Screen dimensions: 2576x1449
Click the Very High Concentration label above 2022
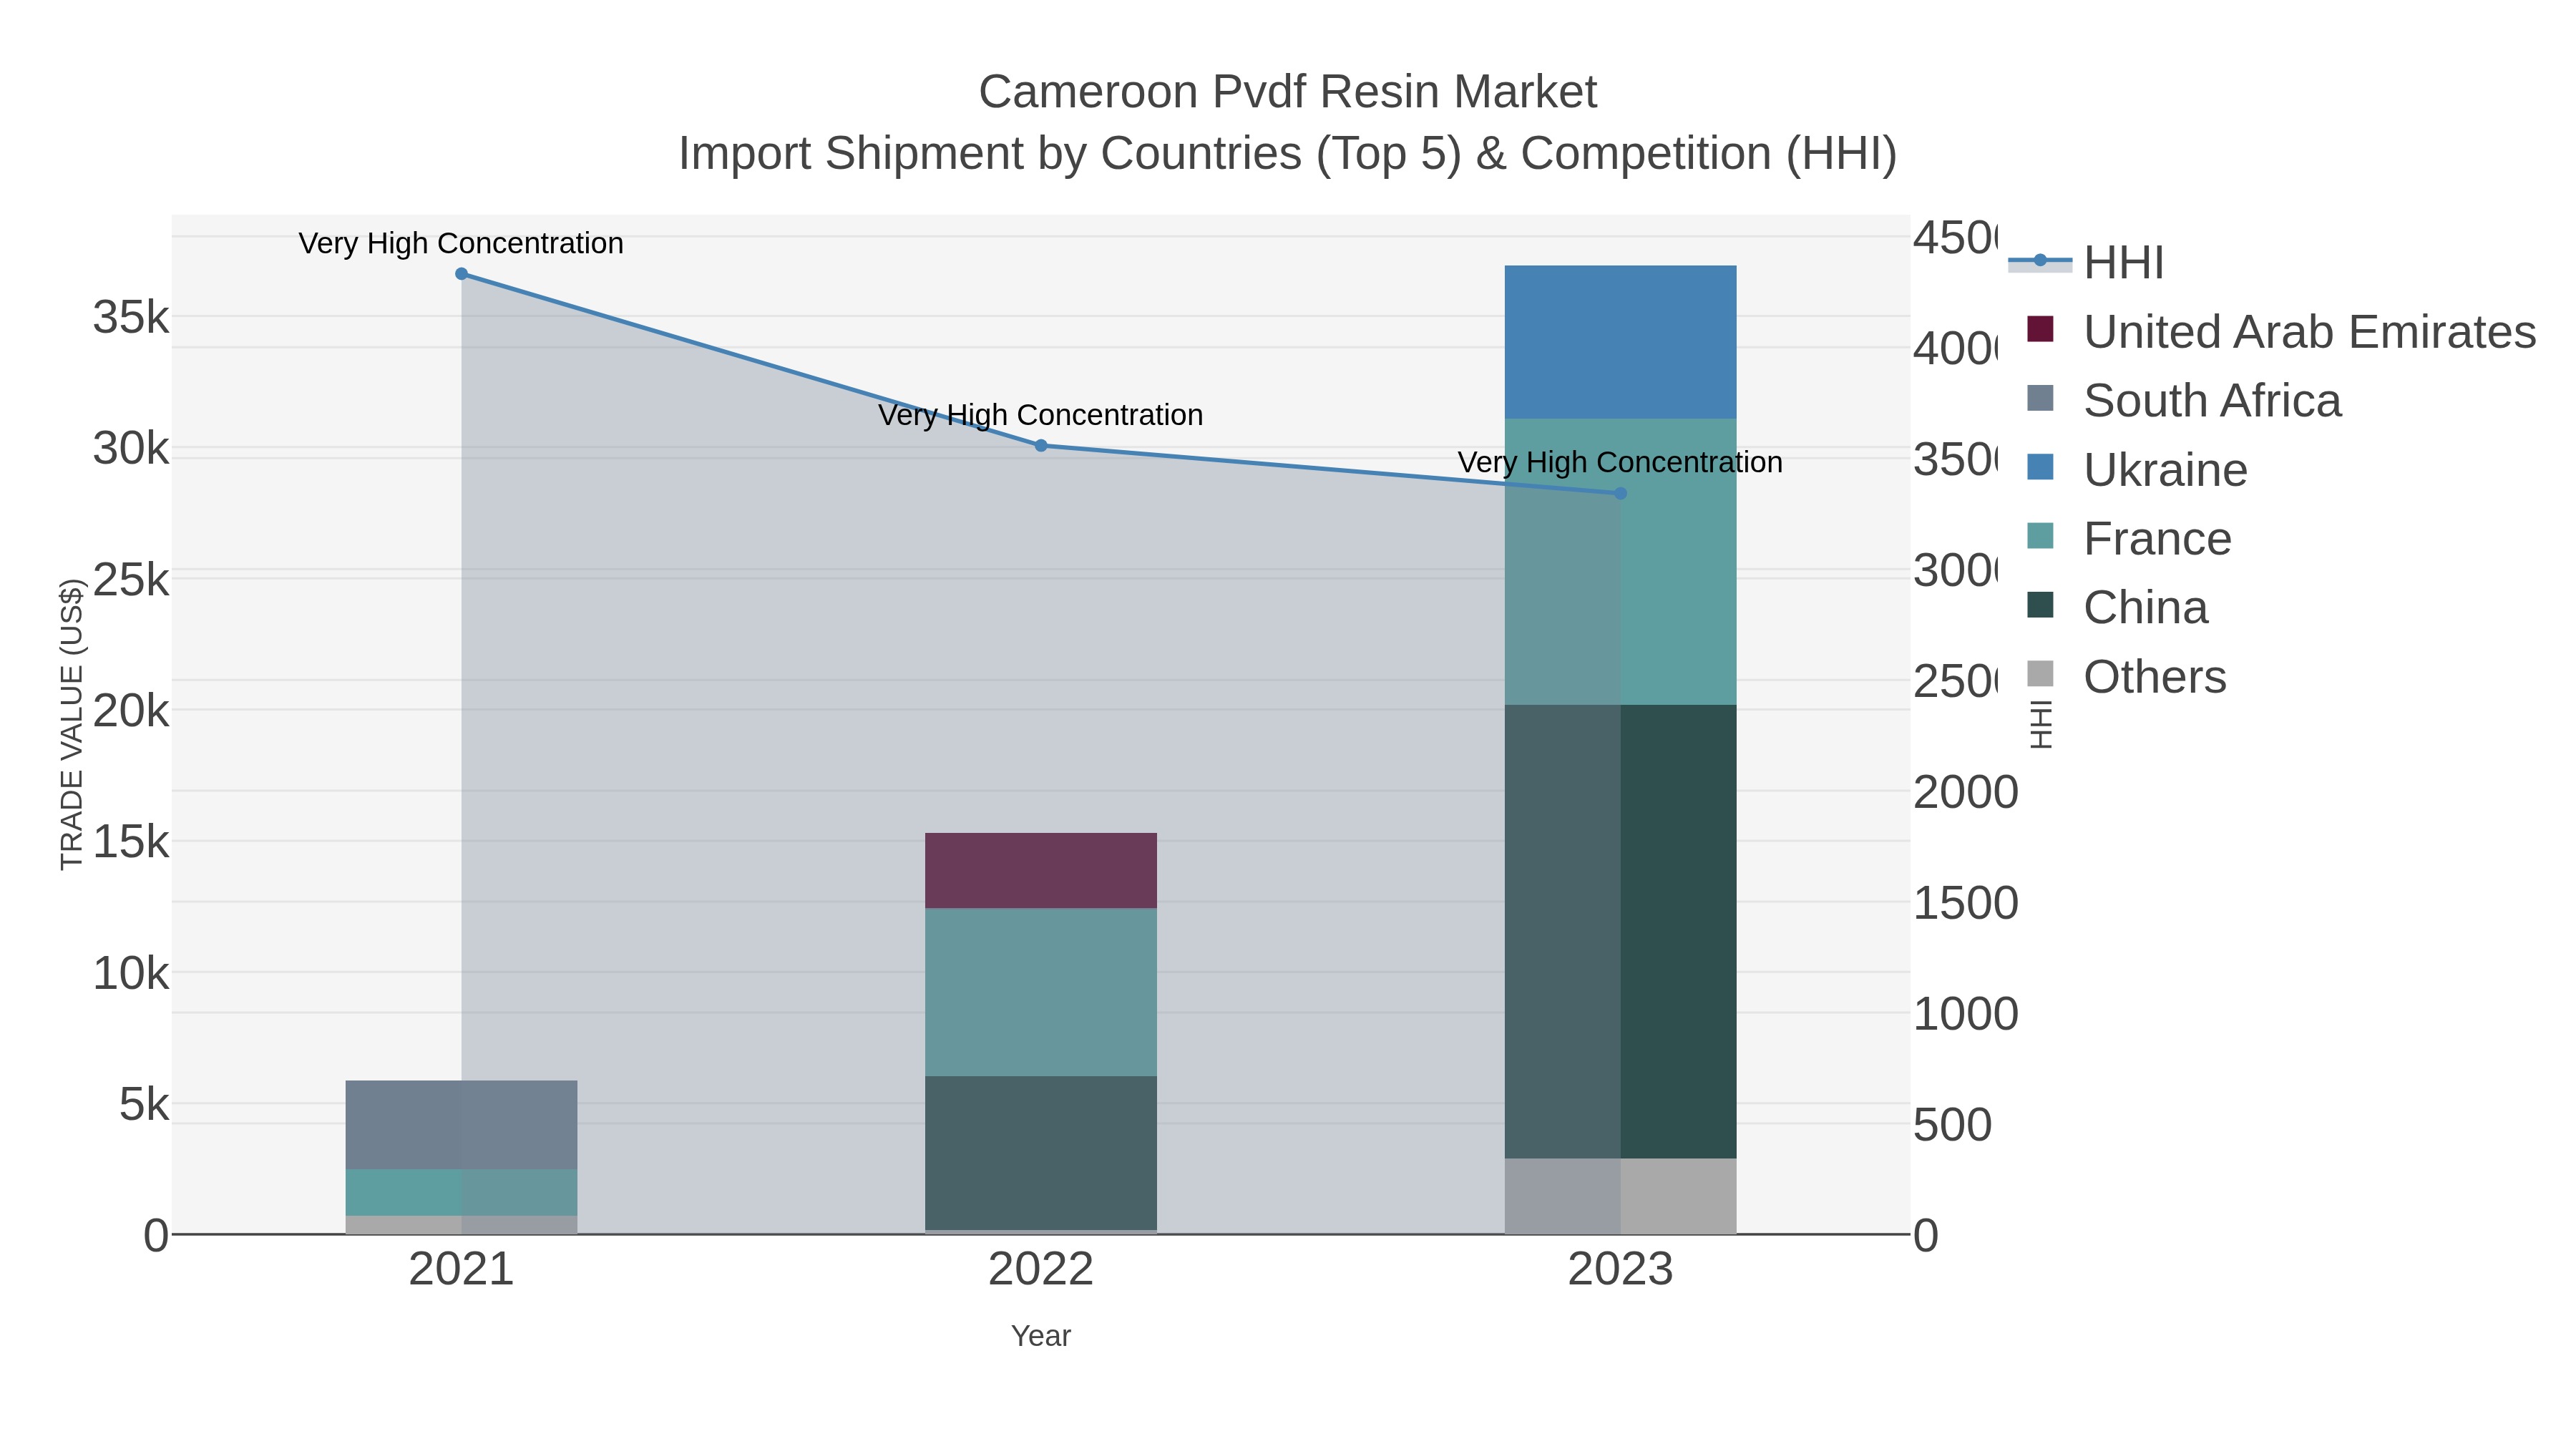pyautogui.click(x=1041, y=415)
